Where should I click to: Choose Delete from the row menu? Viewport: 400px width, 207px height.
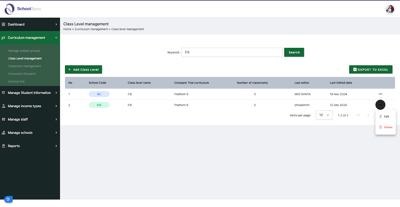385,127
